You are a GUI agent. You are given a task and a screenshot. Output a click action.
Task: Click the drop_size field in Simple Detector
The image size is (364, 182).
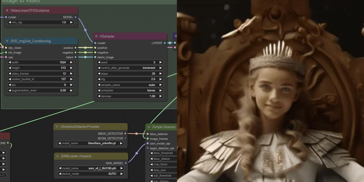(x=163, y=170)
